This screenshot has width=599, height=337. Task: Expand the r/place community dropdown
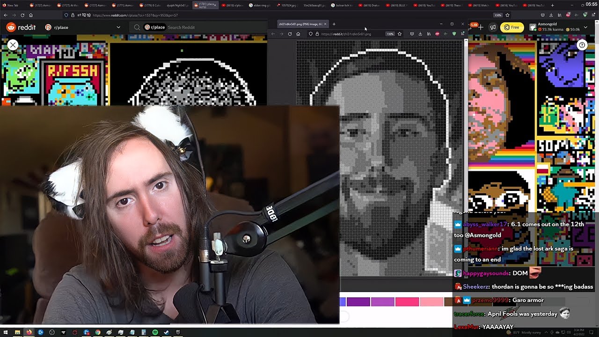point(118,27)
